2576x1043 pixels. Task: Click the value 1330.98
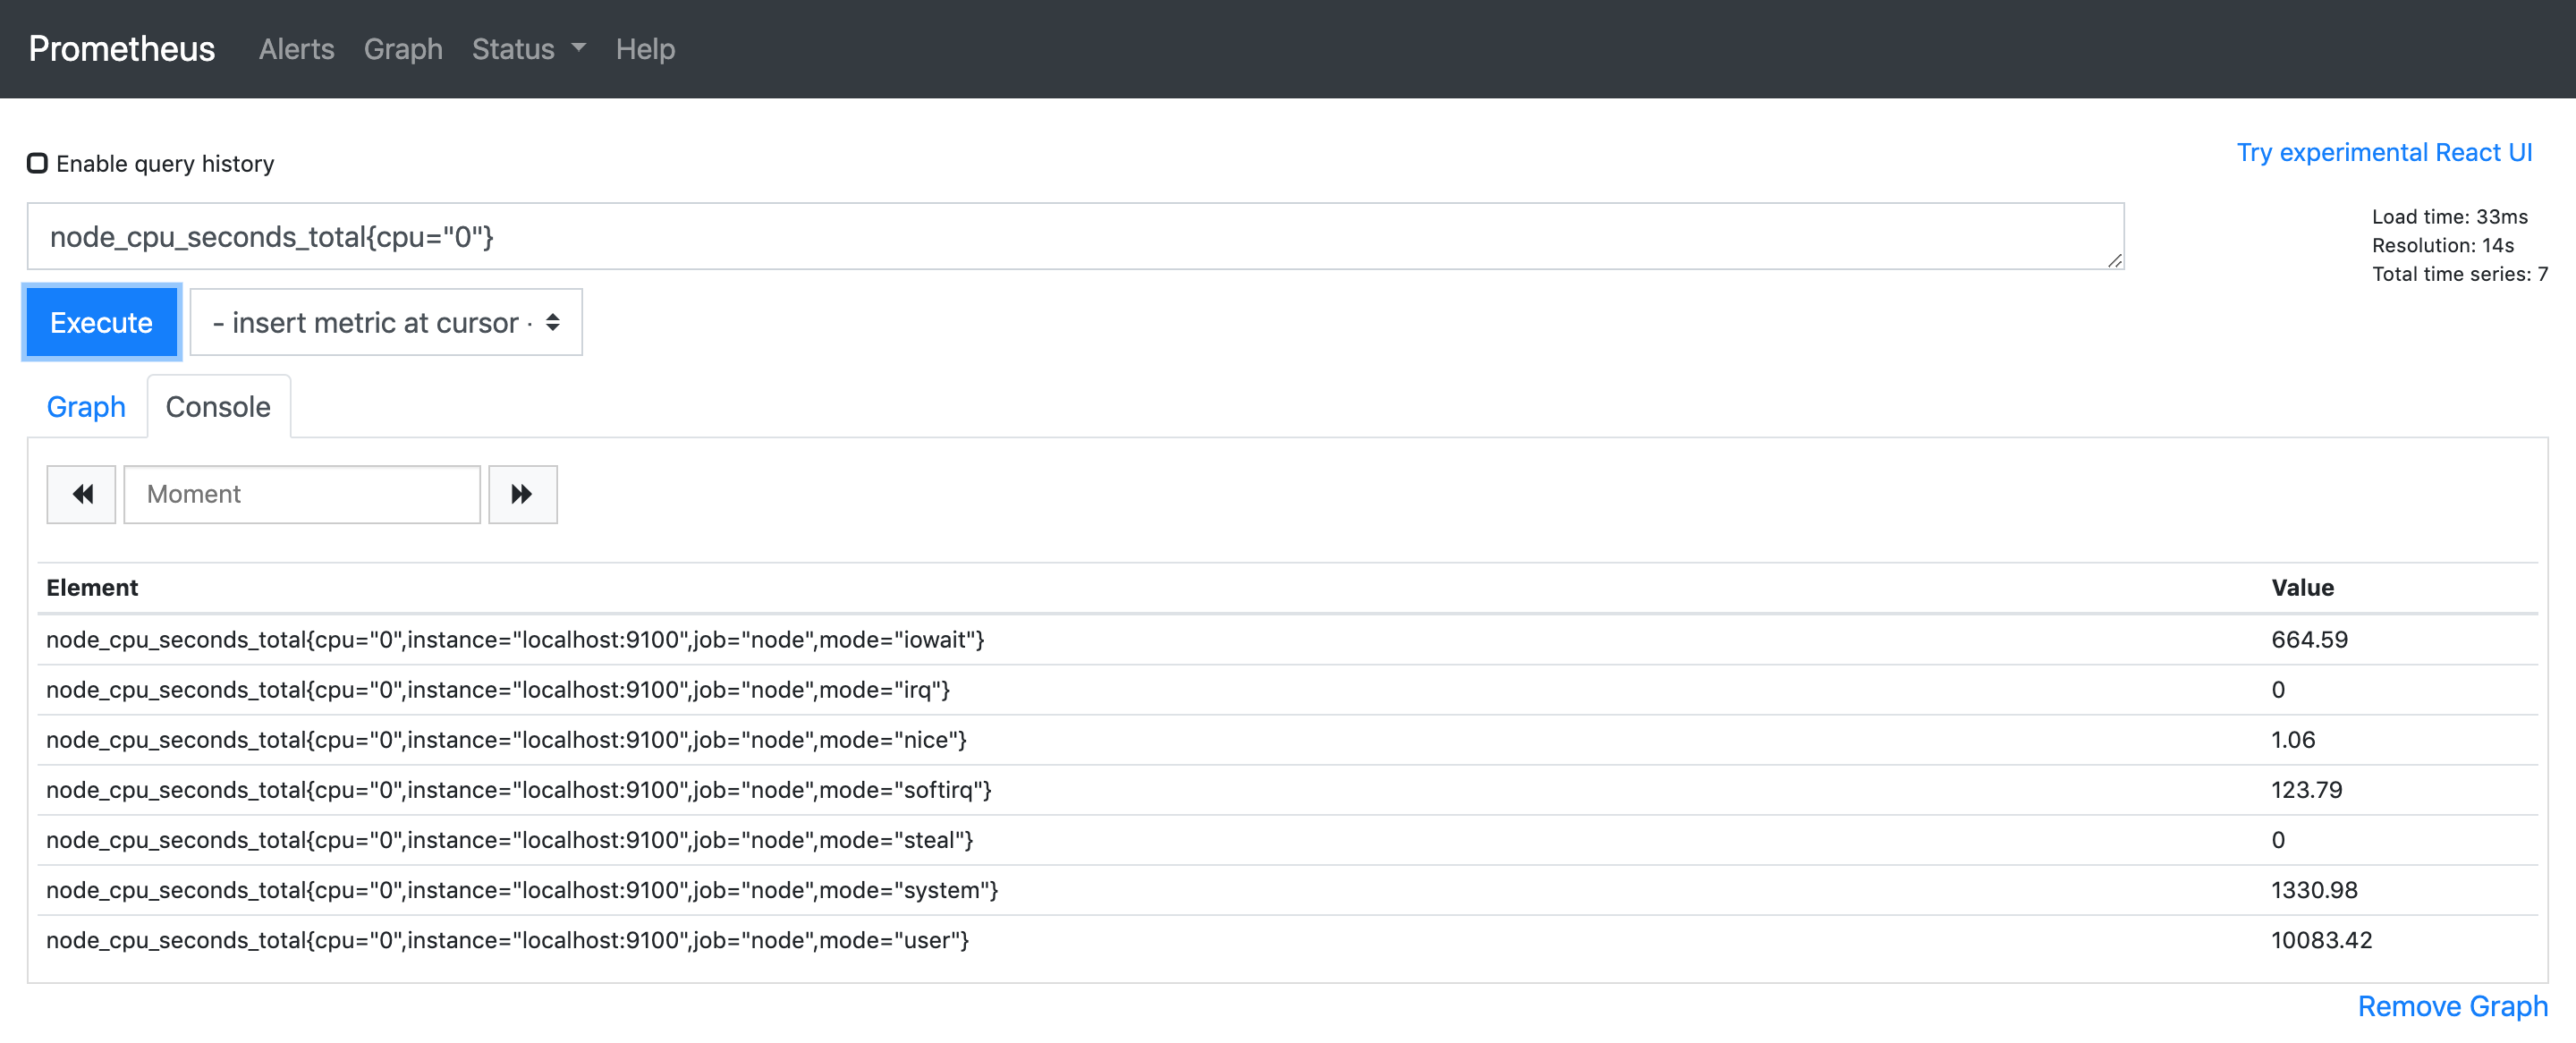tap(2314, 890)
